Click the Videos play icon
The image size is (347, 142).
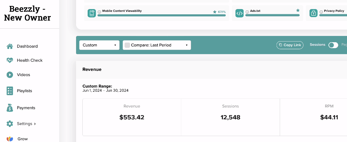(x=10, y=75)
